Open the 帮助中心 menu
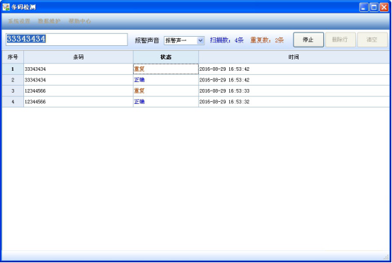The width and height of the screenshot is (392, 263). pos(80,21)
